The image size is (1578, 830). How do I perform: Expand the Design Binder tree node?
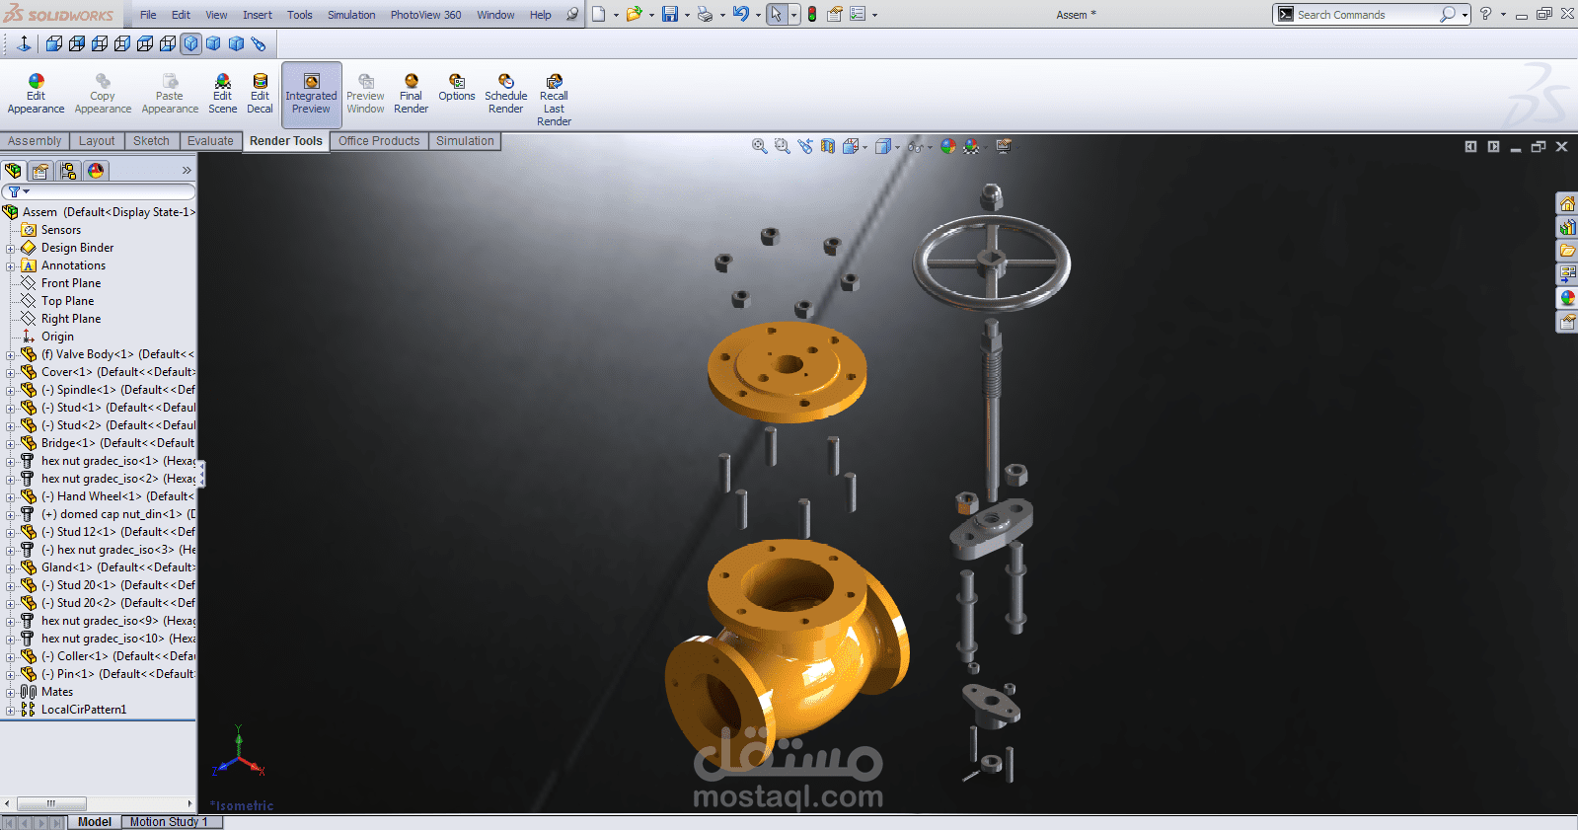pyautogui.click(x=10, y=248)
